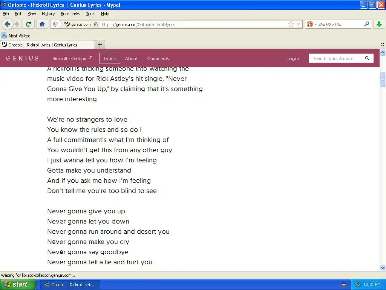Image resolution: width=386 pixels, height=290 pixels.
Task: Click the padlock connection icon in address bar
Action: [96, 24]
